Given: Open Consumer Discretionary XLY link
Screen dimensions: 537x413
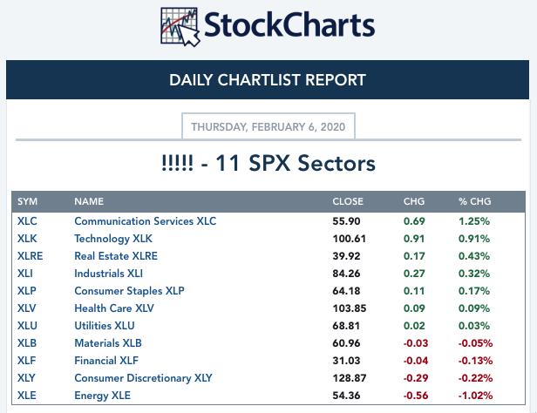Looking at the screenshot, I should click(x=143, y=378).
